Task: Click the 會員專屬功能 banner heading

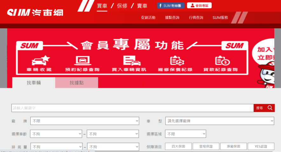Action: click(132, 45)
